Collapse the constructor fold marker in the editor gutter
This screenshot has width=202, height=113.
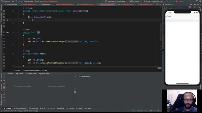(13, 11)
